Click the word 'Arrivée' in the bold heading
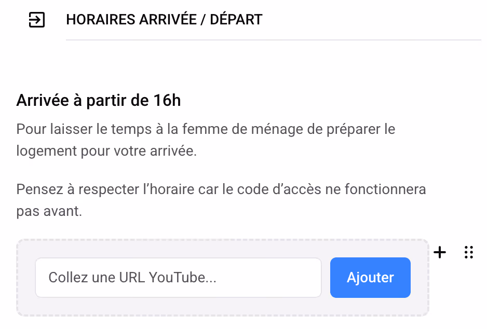This screenshot has width=487, height=329. coord(43,100)
